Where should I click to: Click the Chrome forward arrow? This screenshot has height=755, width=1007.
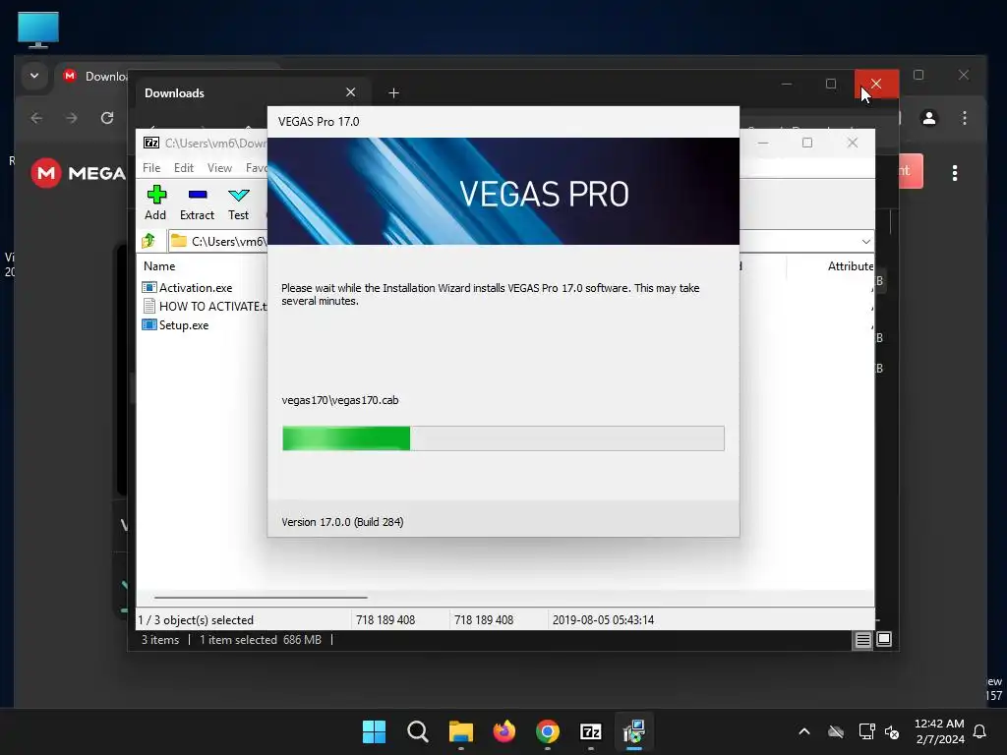point(72,118)
